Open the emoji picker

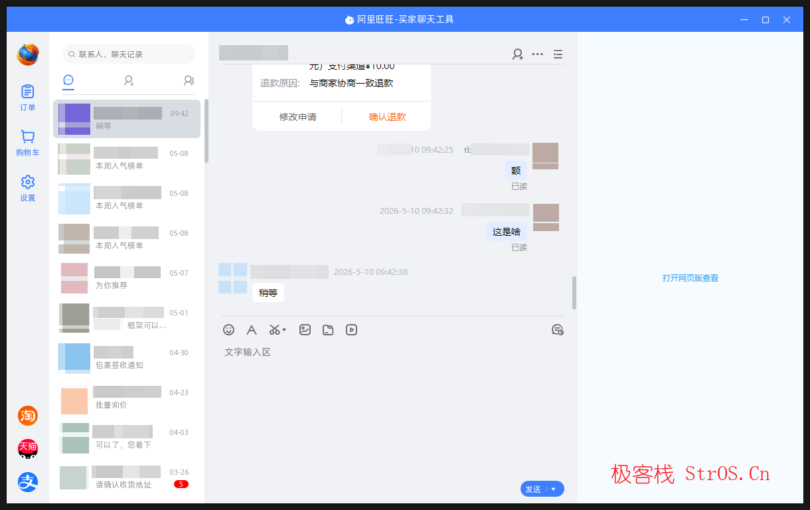[228, 329]
